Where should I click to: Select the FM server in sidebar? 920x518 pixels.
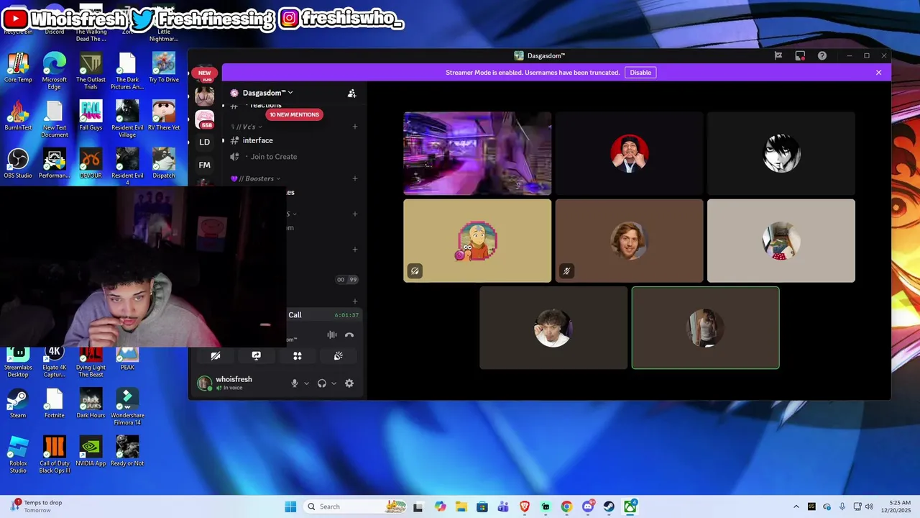205,165
